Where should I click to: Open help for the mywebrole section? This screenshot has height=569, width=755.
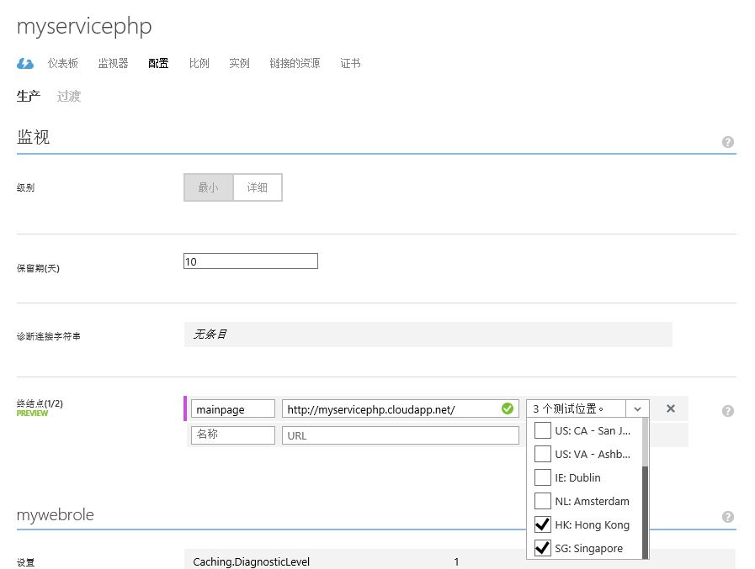click(727, 516)
